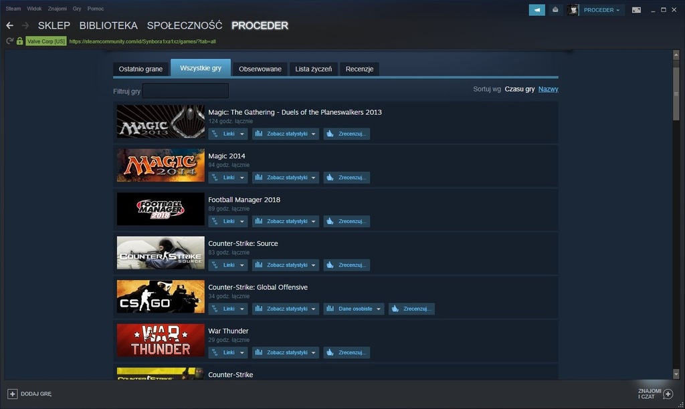Open Linki dropdown for Football Manager 2018
This screenshot has height=409, width=685.
(x=228, y=221)
